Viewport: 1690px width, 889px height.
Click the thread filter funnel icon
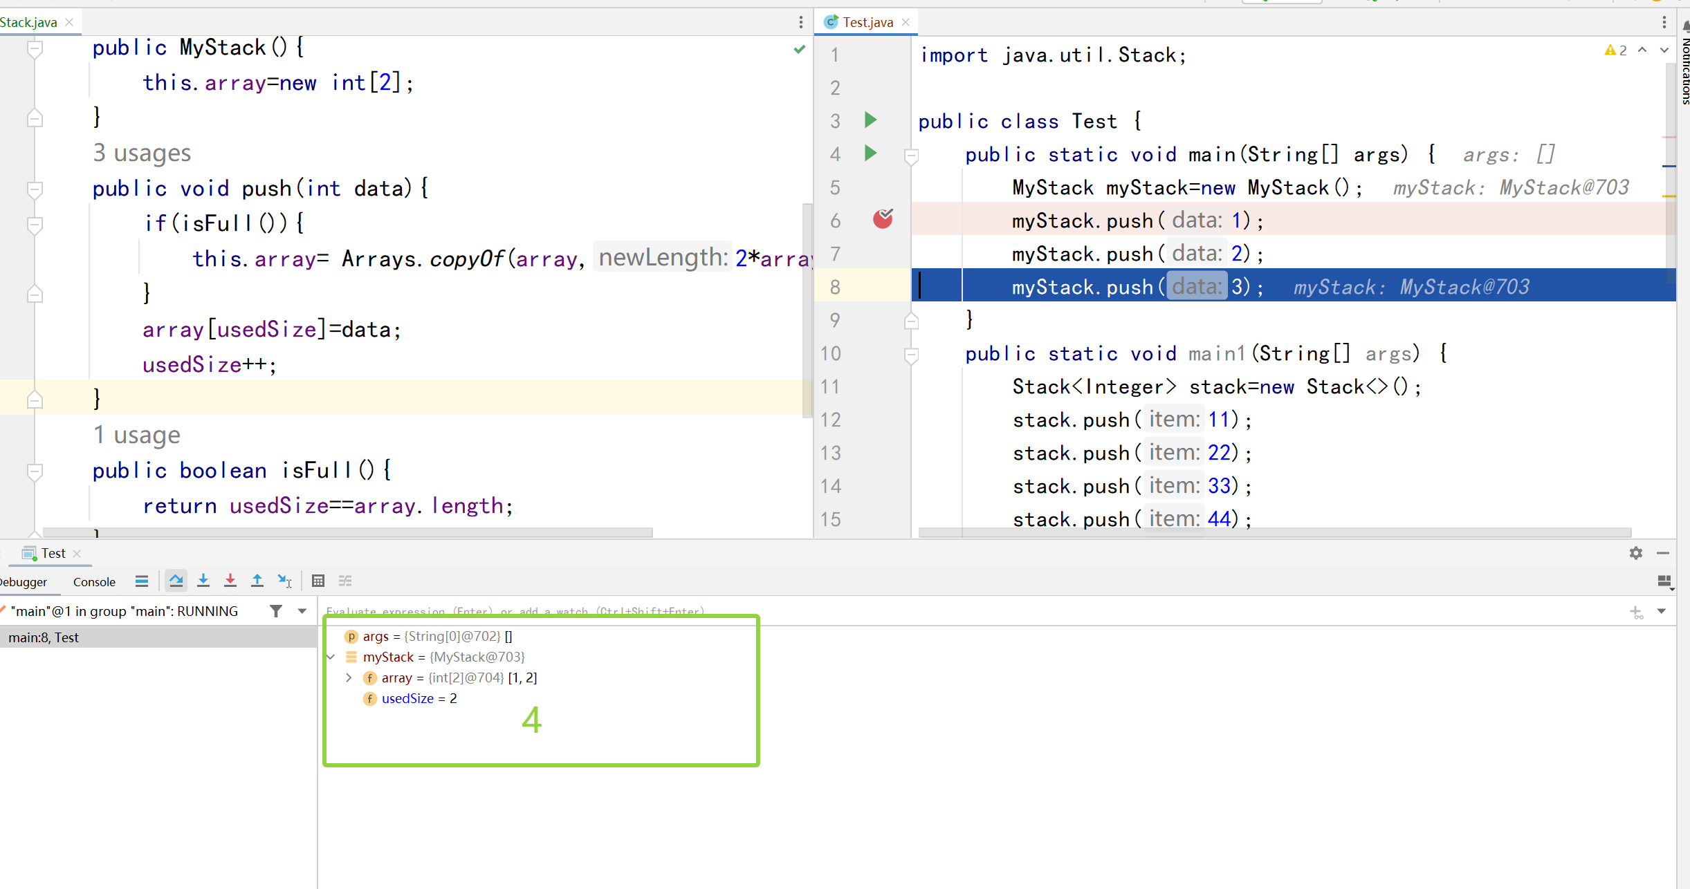pyautogui.click(x=276, y=611)
